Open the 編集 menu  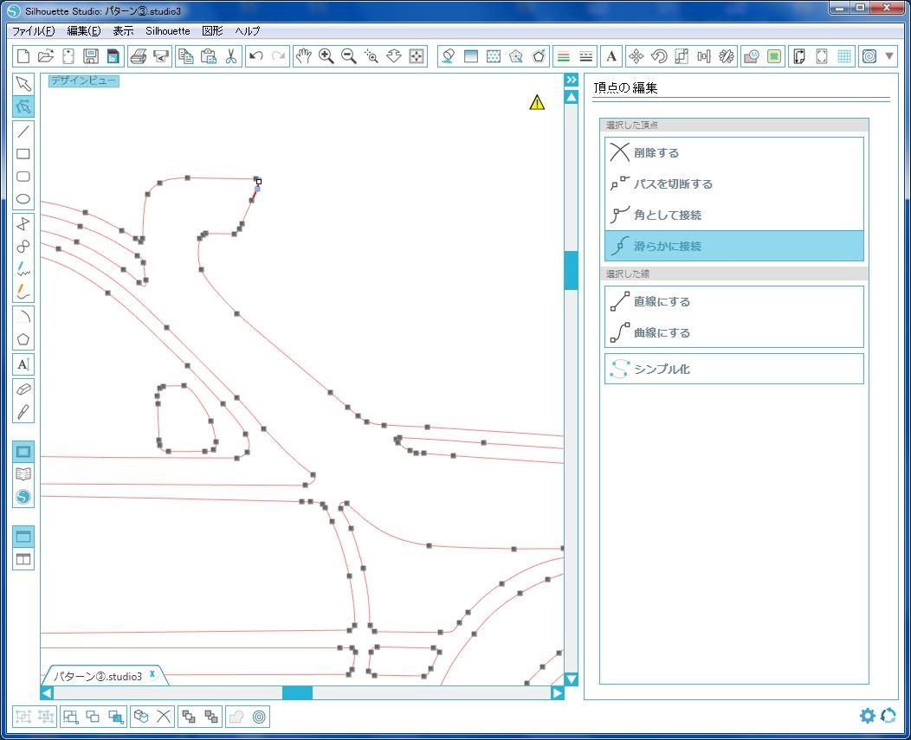pyautogui.click(x=84, y=31)
